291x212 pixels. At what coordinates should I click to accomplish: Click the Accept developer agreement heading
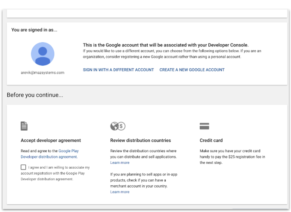click(x=51, y=140)
